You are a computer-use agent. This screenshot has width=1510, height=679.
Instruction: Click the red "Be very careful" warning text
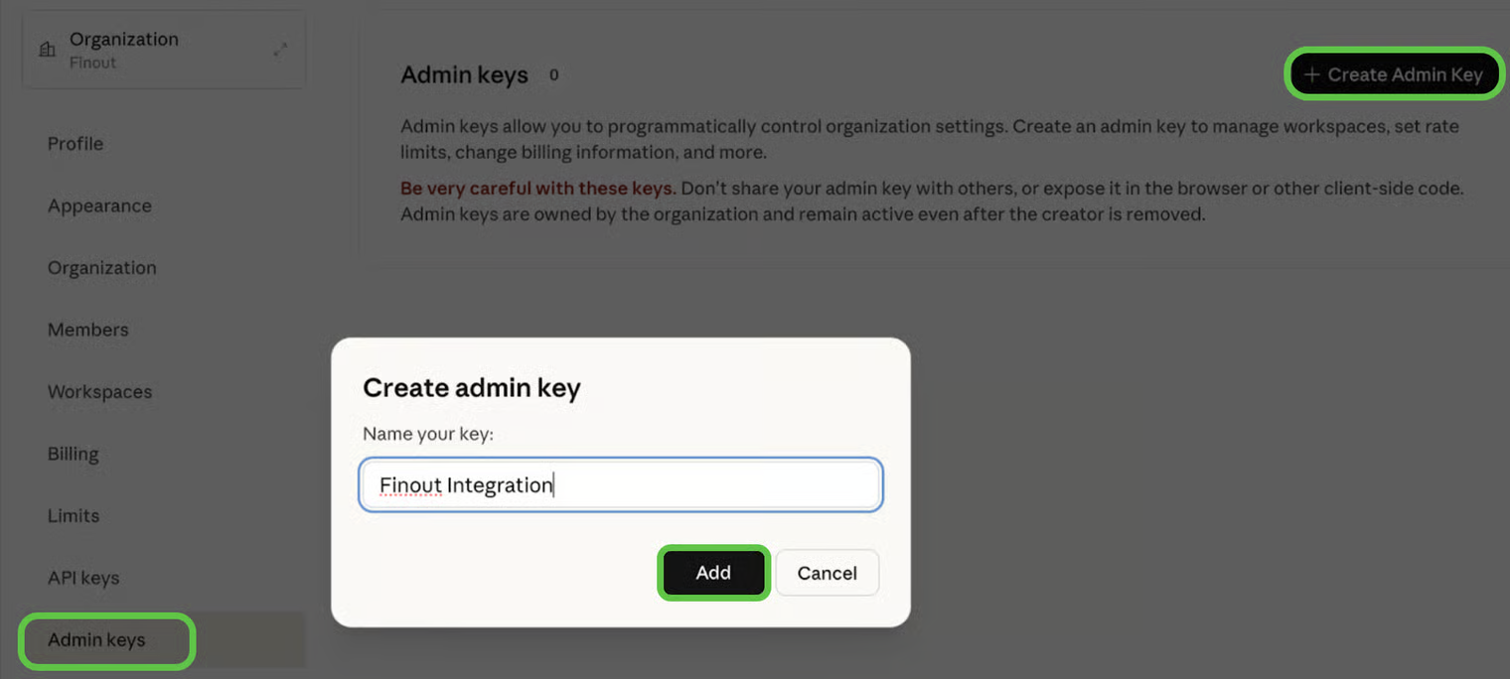(x=537, y=189)
